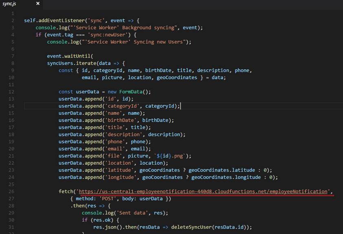Select the sync.js editor tab

click(x=21, y=4)
